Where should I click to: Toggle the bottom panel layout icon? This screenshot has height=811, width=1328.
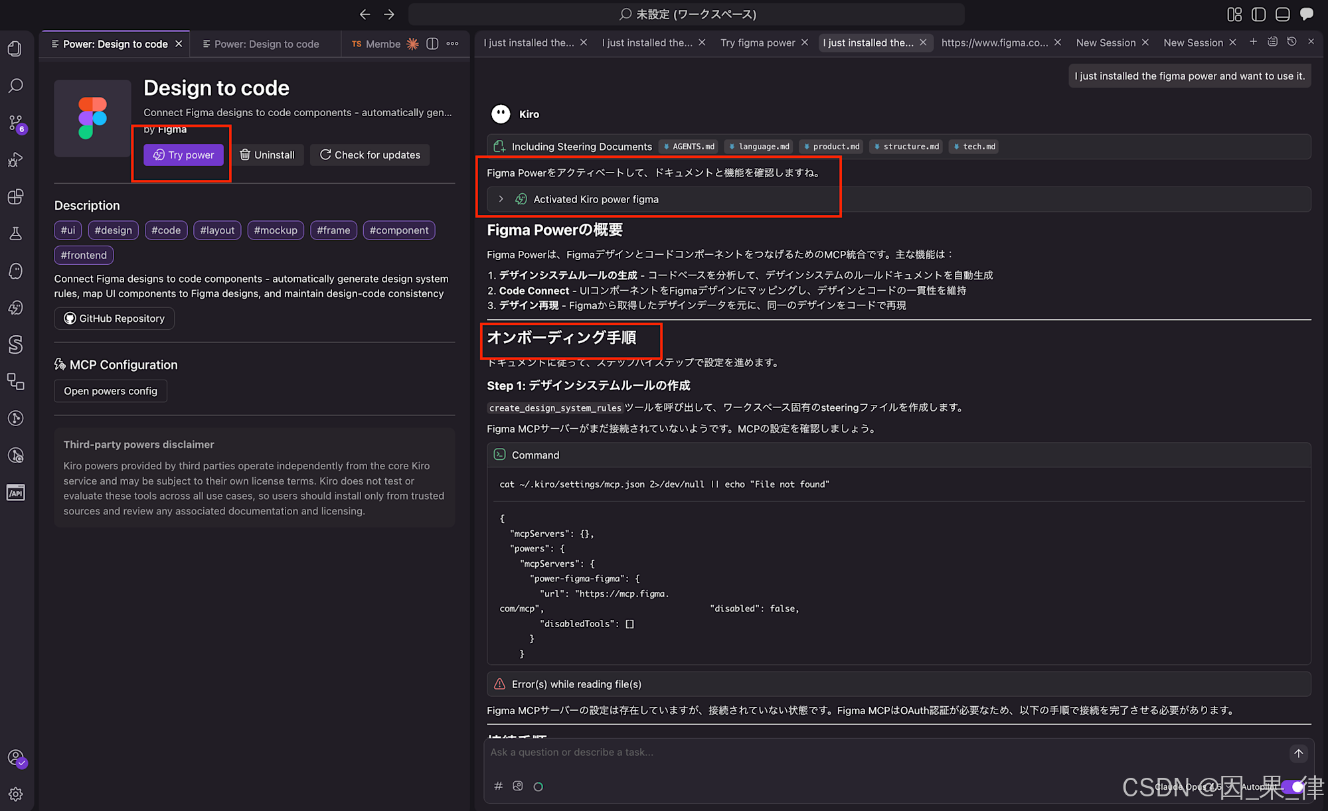(x=1282, y=14)
